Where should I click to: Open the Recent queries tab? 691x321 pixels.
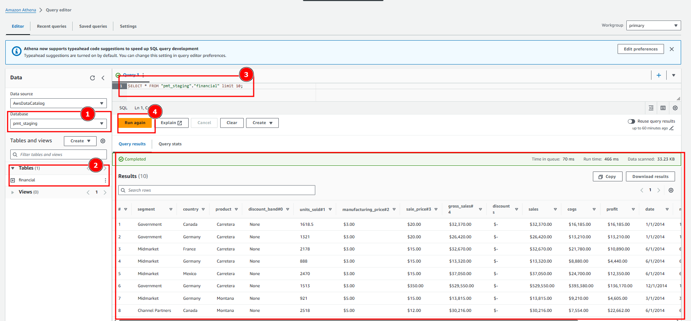point(52,26)
